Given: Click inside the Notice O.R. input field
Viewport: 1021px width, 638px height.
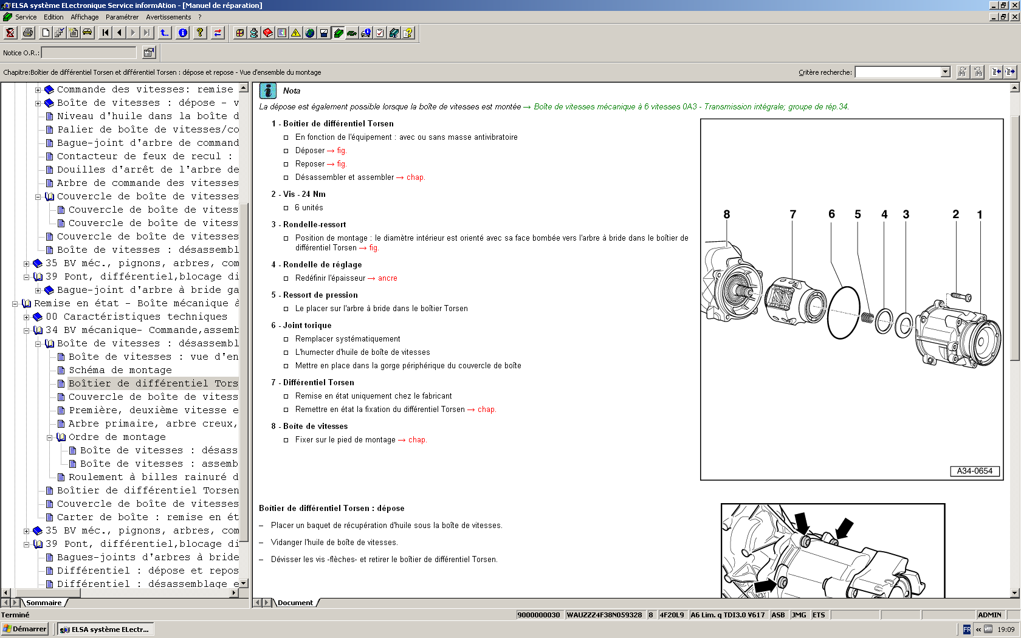Looking at the screenshot, I should [88, 52].
